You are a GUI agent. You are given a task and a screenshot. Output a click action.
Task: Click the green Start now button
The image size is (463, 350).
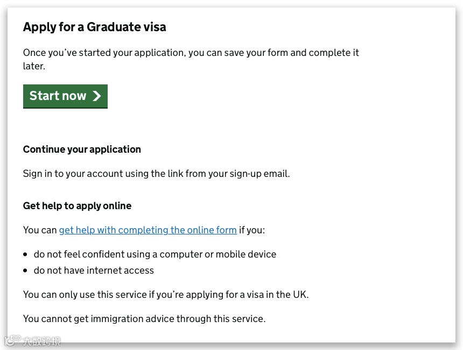(x=65, y=96)
